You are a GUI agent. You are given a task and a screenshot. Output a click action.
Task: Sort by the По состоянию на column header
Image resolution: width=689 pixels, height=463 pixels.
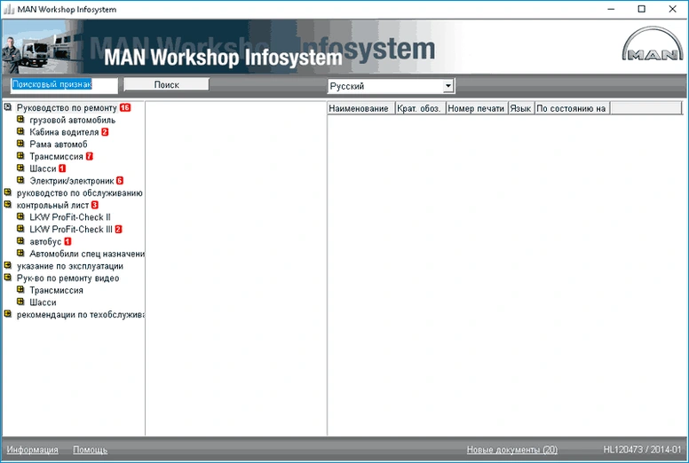(572, 108)
